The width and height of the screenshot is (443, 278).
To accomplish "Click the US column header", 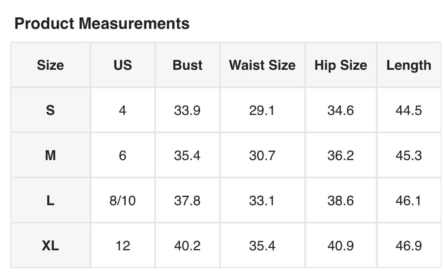I will [x=122, y=65].
